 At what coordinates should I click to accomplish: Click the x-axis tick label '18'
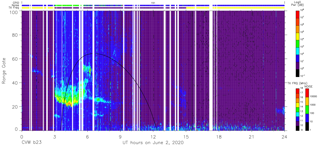click(219, 137)
